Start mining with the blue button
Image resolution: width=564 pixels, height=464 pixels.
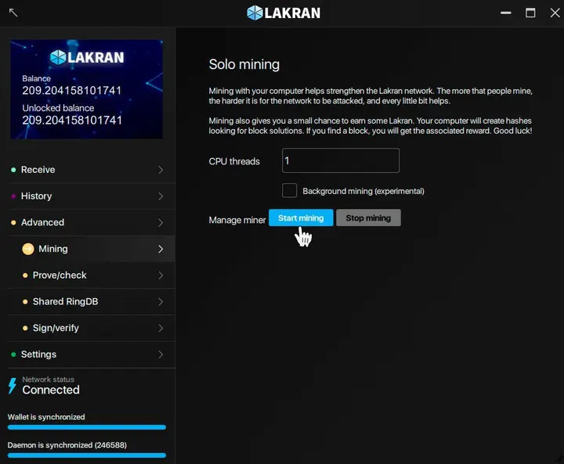point(301,218)
